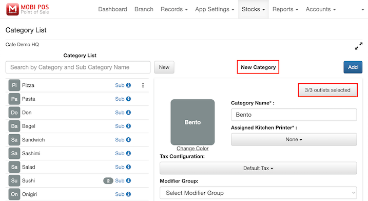Open Sub categories for Sashimi
Screen dimensions: 368x201
(x=120, y=154)
